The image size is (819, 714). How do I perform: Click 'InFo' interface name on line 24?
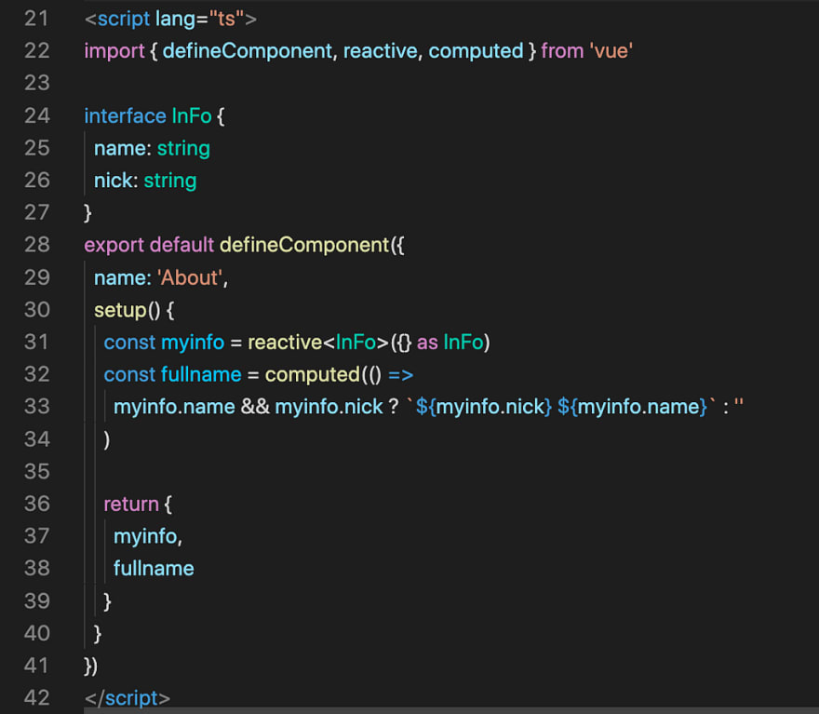point(192,116)
